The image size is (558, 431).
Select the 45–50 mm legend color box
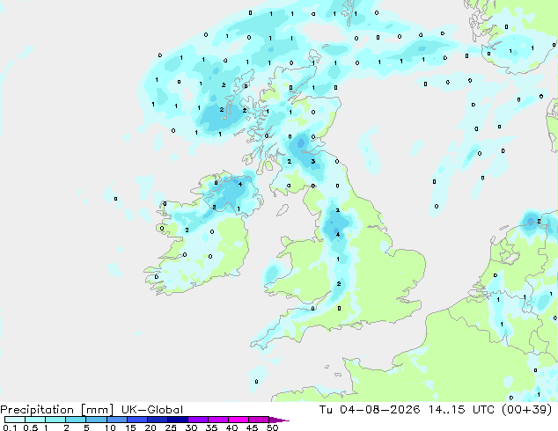[259, 420]
